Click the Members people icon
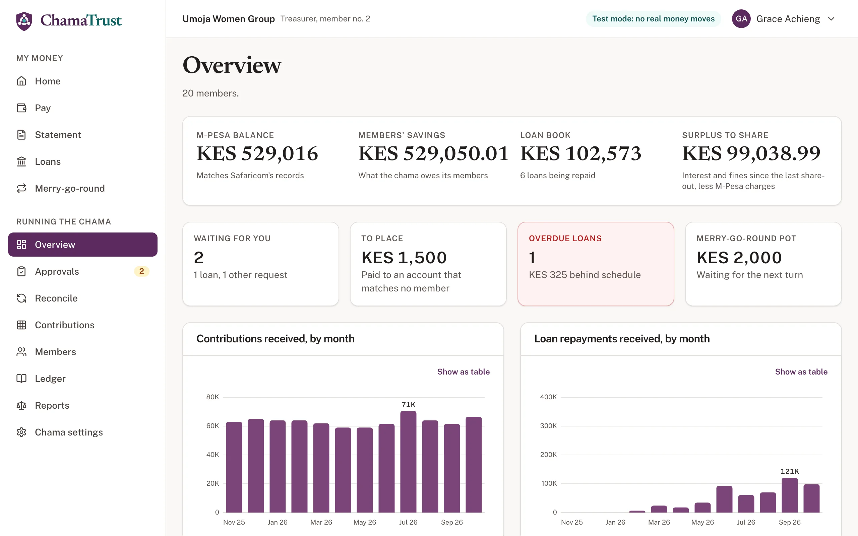Image resolution: width=858 pixels, height=536 pixels. coord(22,352)
